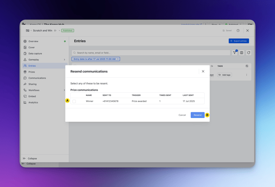275x187 pixels.
Task: Click the +61412345678 phone number cell
Action: [x=110, y=101]
